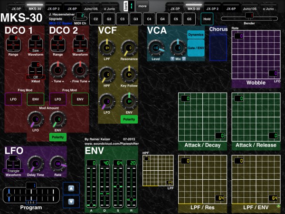Click the Wobble XY pad
285x214 pixels.
pyautogui.click(x=256, y=55)
